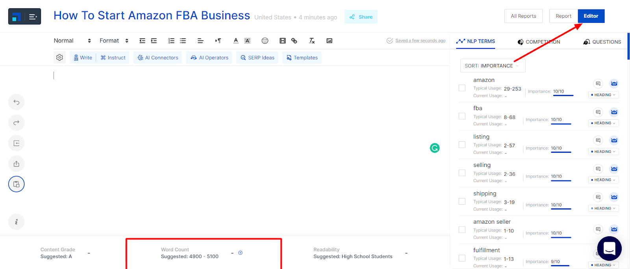Click the import content sidebar icon

click(x=17, y=143)
